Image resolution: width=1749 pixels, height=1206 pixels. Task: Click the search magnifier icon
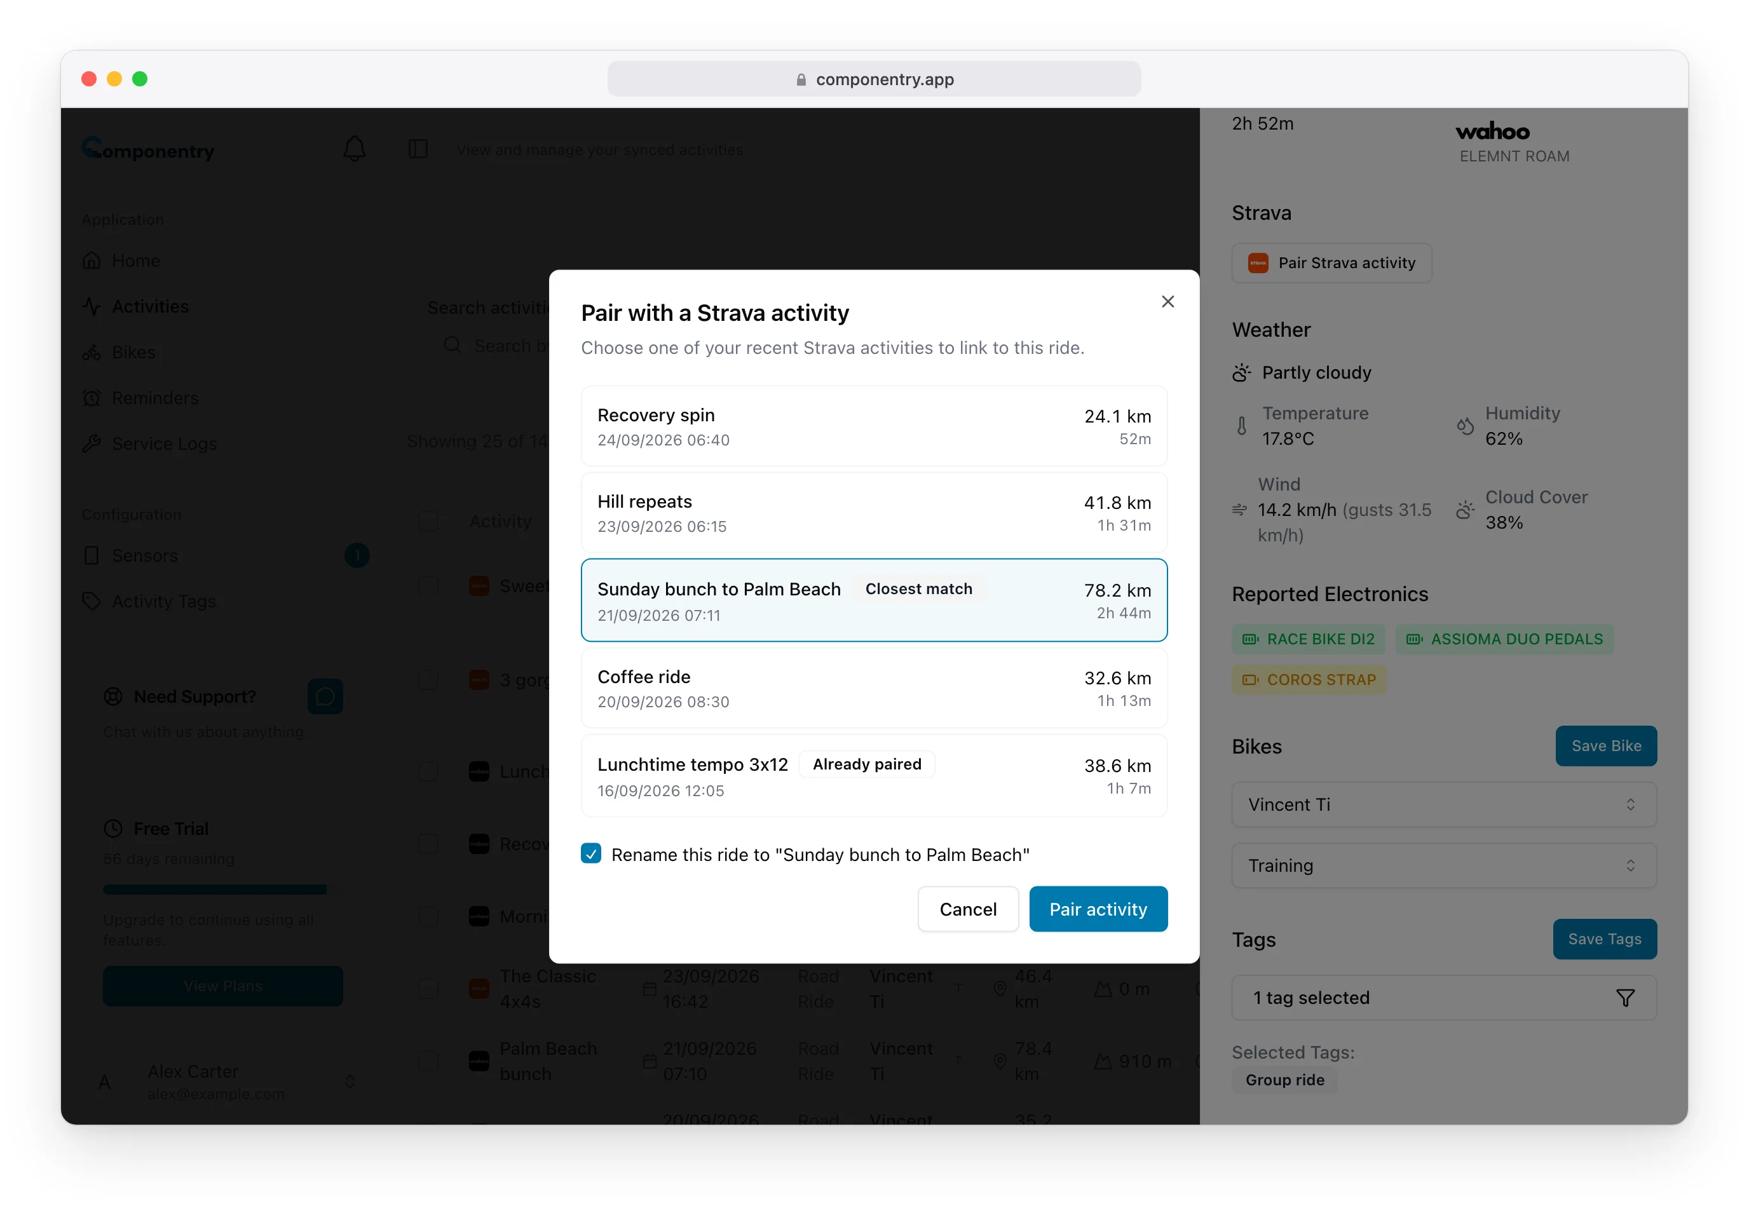pyautogui.click(x=452, y=345)
